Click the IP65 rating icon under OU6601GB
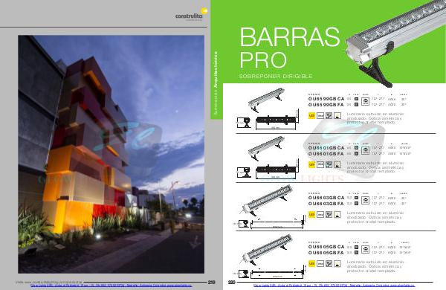The height and width of the screenshot is (290, 446). coord(320,164)
